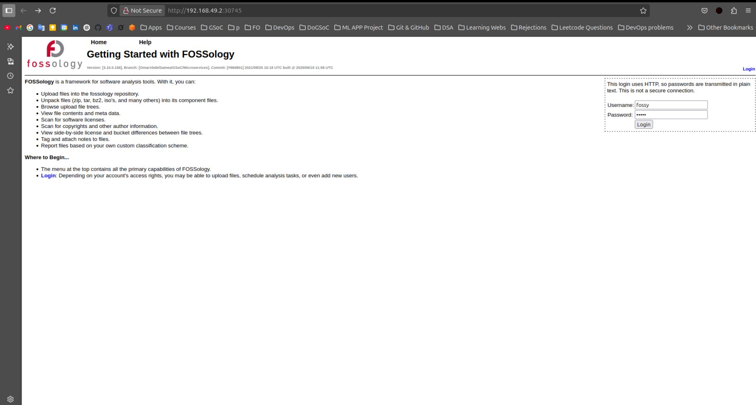Go forward to the next page

[x=38, y=10]
